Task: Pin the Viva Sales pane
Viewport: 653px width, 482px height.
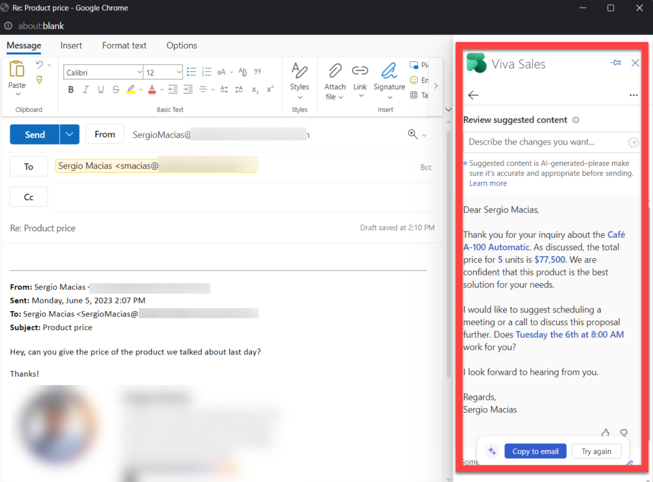Action: pos(615,63)
